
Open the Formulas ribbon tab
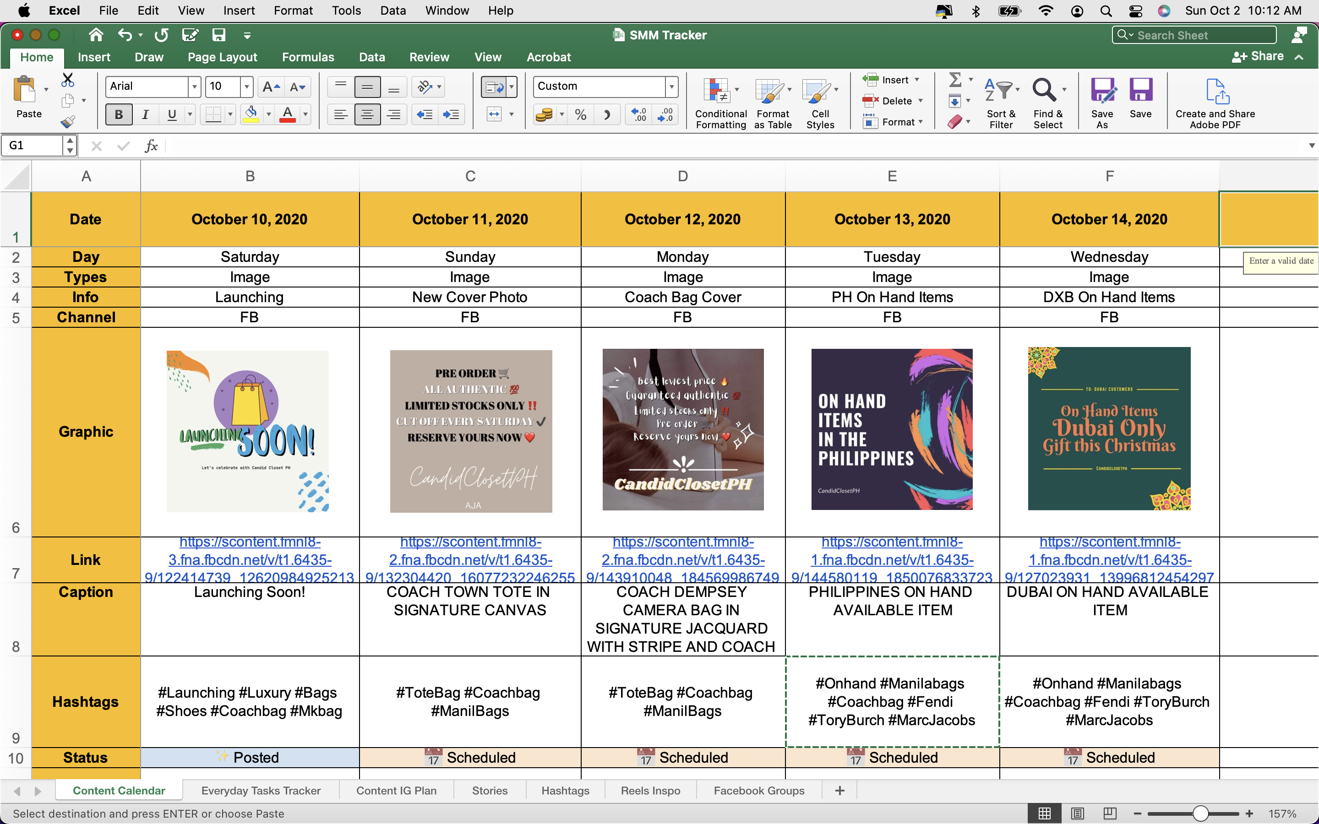(308, 57)
